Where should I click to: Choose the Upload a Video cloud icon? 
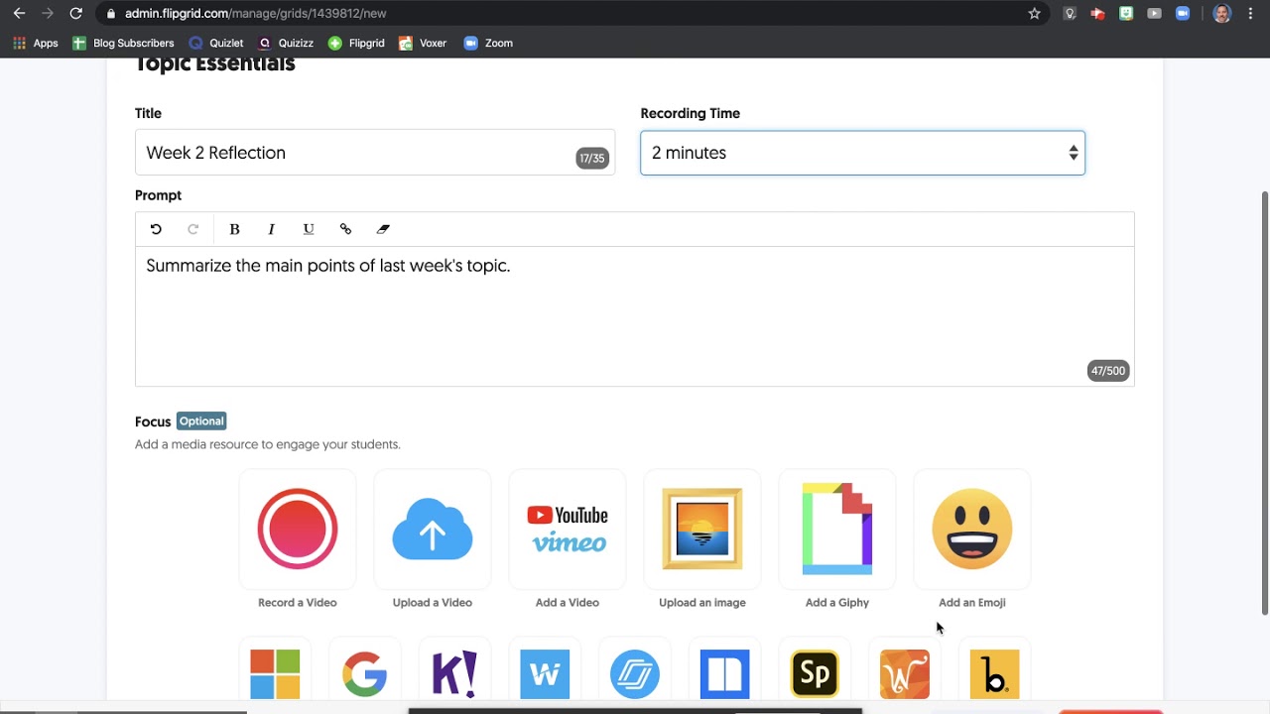433,530
